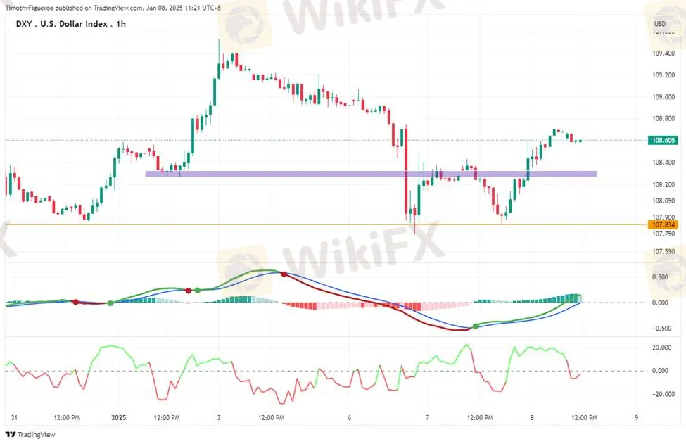Click the '31' date label on time axis
The width and height of the screenshot is (686, 444).
pos(15,418)
